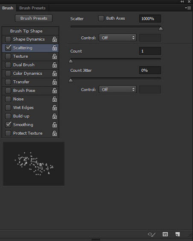Image resolution: width=193 pixels, height=241 pixels.
Task: Click the lock icon beside Transfer
Action: [x=55, y=82]
